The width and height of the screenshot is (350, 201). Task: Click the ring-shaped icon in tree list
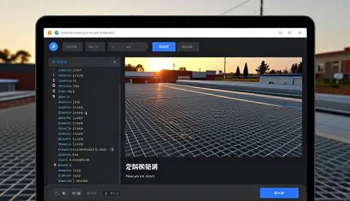pyautogui.click(x=54, y=86)
